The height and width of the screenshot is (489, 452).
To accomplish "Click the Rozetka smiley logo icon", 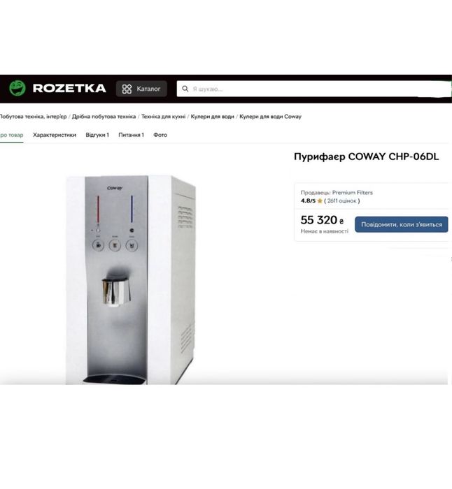I will (x=17, y=88).
